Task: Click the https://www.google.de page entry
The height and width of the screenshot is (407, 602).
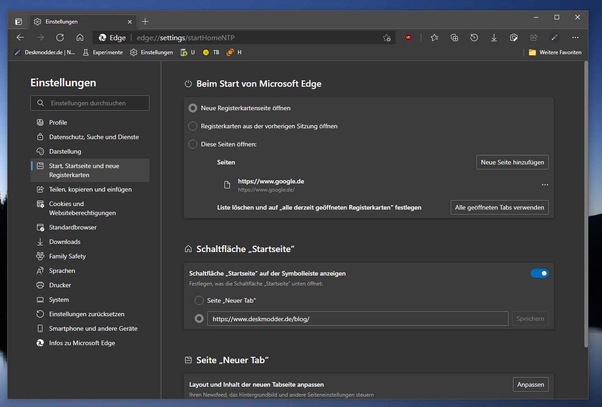Action: click(x=271, y=185)
